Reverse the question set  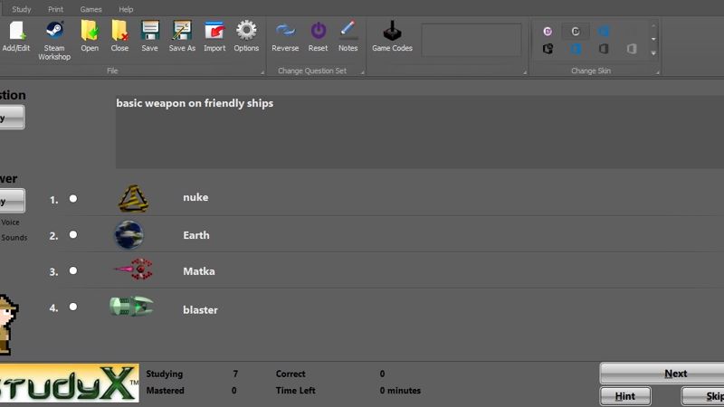(285, 36)
